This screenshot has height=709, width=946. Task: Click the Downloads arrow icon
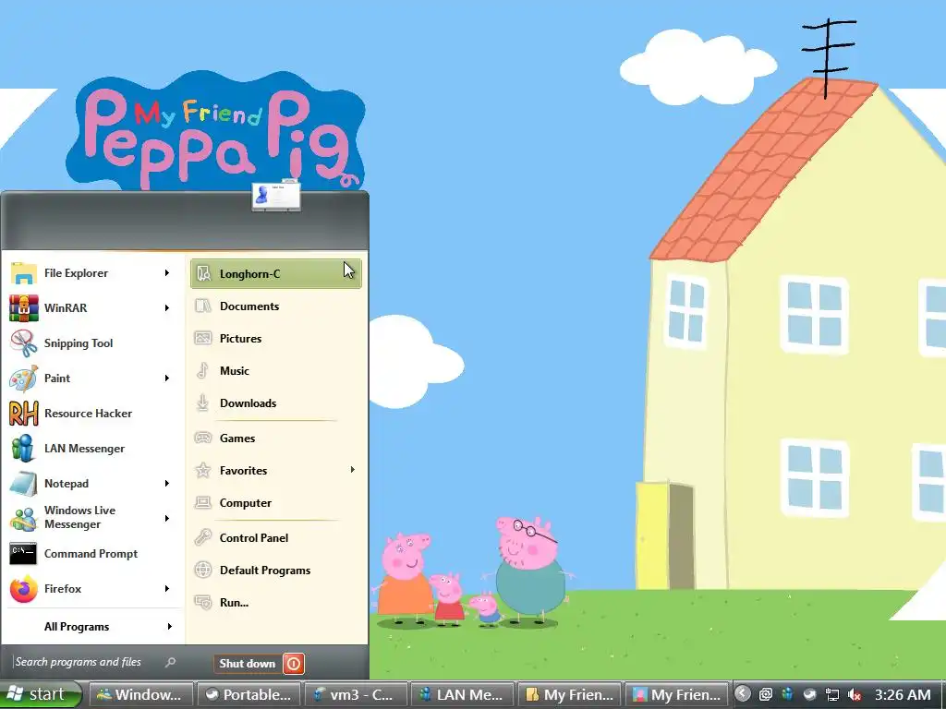(202, 403)
